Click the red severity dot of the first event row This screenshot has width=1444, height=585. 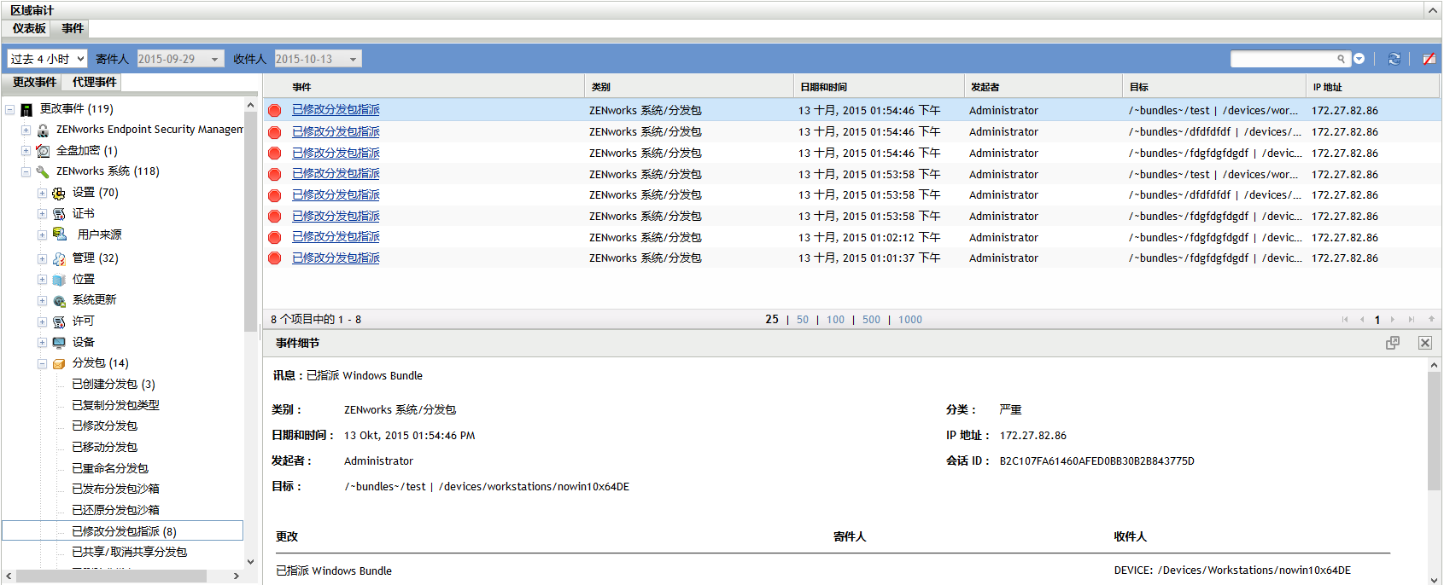pos(275,111)
